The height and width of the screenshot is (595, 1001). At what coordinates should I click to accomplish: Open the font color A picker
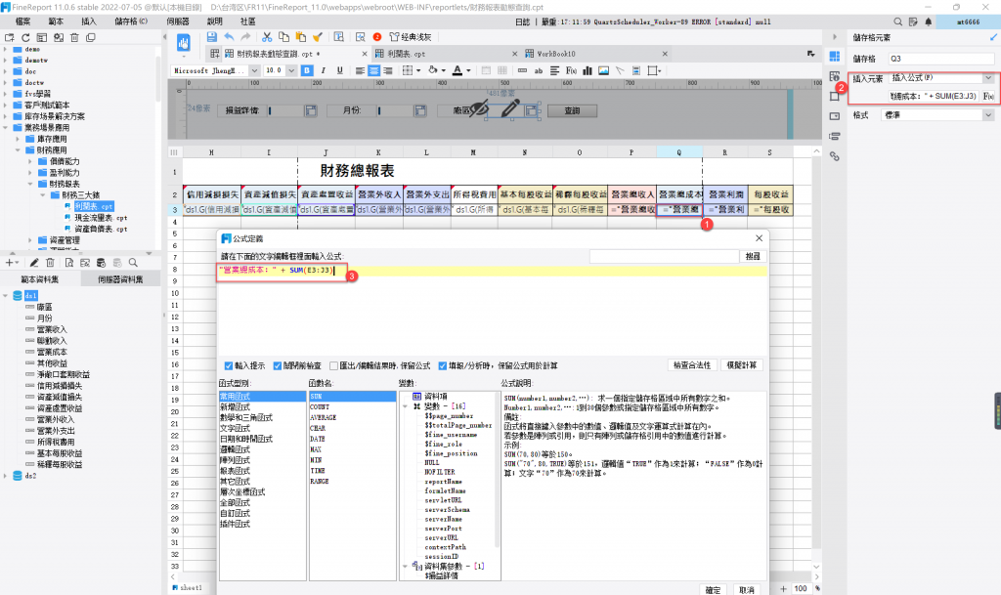457,70
